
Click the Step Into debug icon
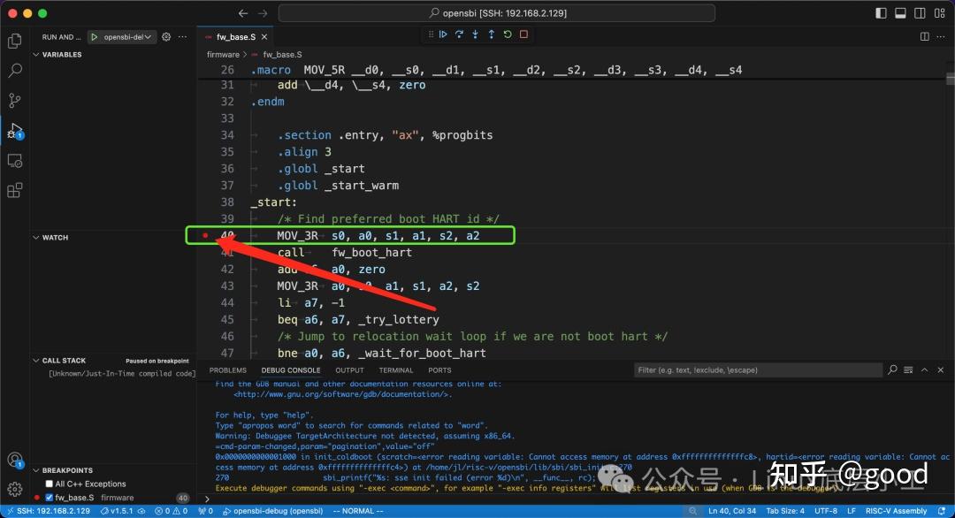click(x=475, y=34)
